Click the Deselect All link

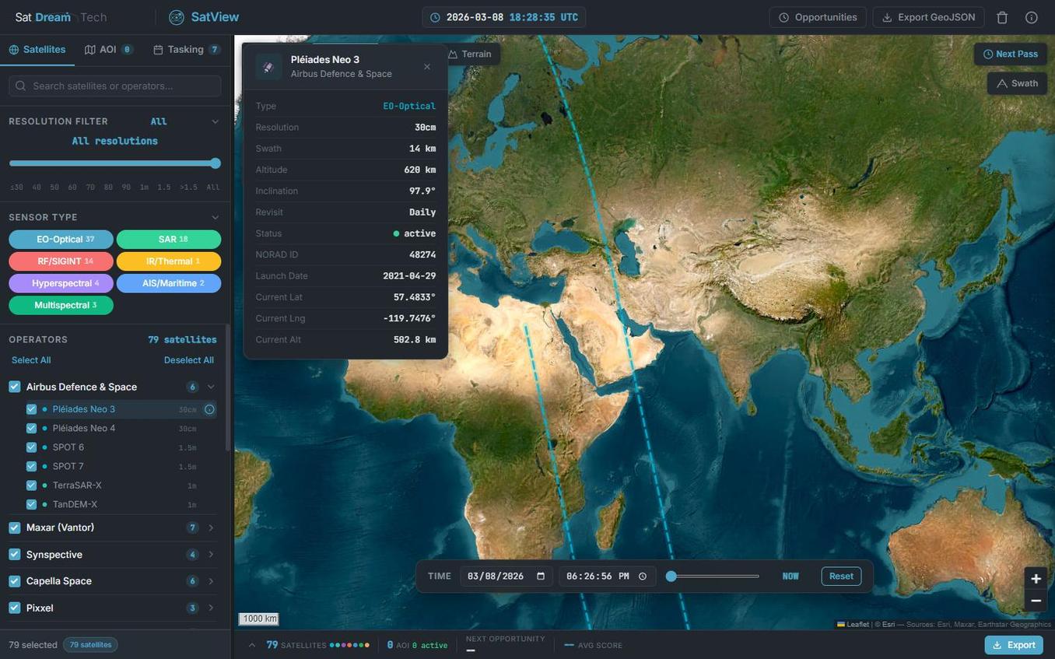coord(188,360)
